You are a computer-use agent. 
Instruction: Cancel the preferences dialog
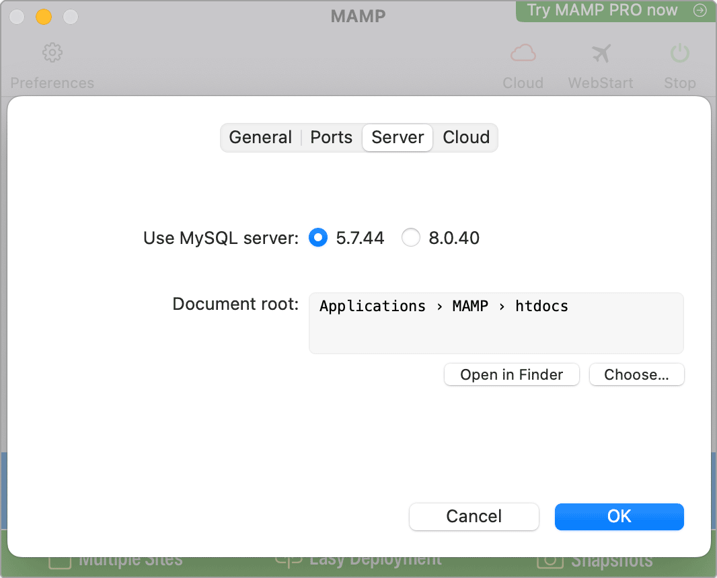pyautogui.click(x=474, y=517)
